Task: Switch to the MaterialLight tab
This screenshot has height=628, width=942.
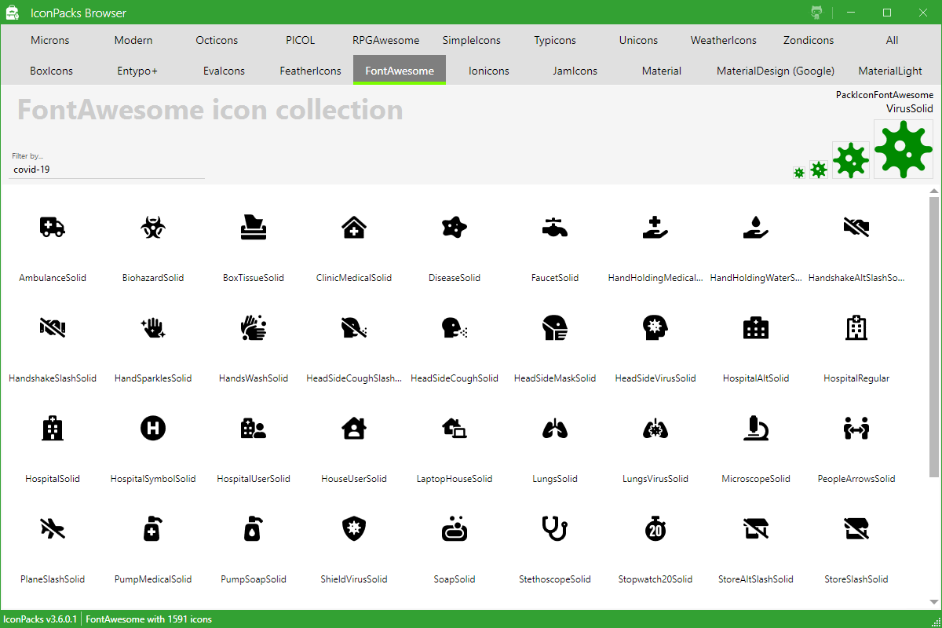Action: pyautogui.click(x=890, y=71)
